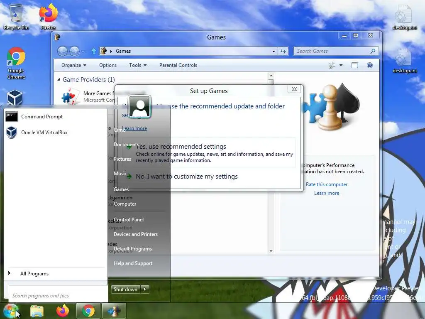Click the Shut down button

125,289
